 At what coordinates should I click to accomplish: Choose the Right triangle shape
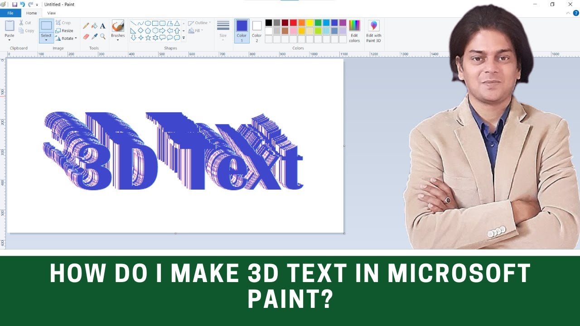point(133,30)
